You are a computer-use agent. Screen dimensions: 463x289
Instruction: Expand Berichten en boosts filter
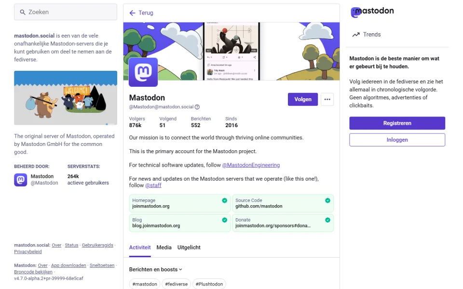click(156, 270)
